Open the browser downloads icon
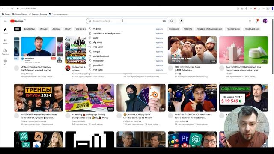274x154 pixels. (259, 9)
